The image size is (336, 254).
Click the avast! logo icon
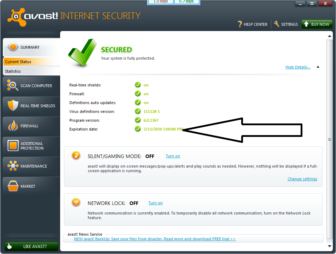[x=17, y=17]
